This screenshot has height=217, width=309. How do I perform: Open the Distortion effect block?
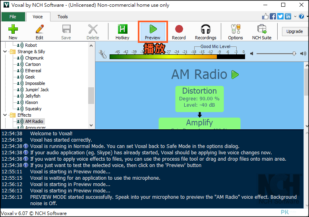199,99
